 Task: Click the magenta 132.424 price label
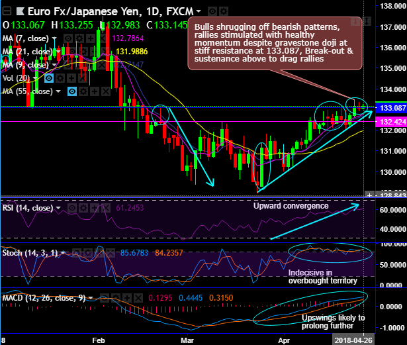[391, 122]
